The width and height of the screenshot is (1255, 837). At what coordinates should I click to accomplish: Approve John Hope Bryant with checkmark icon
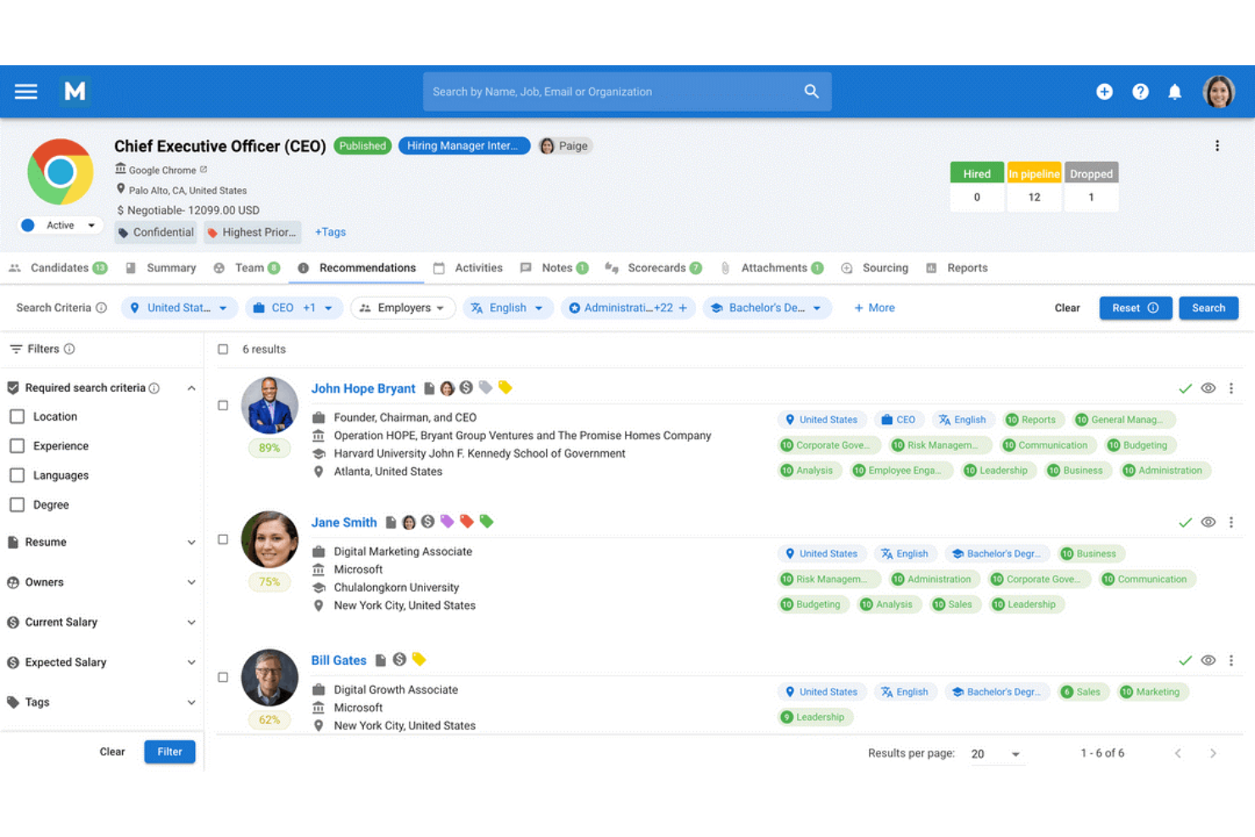(x=1185, y=388)
